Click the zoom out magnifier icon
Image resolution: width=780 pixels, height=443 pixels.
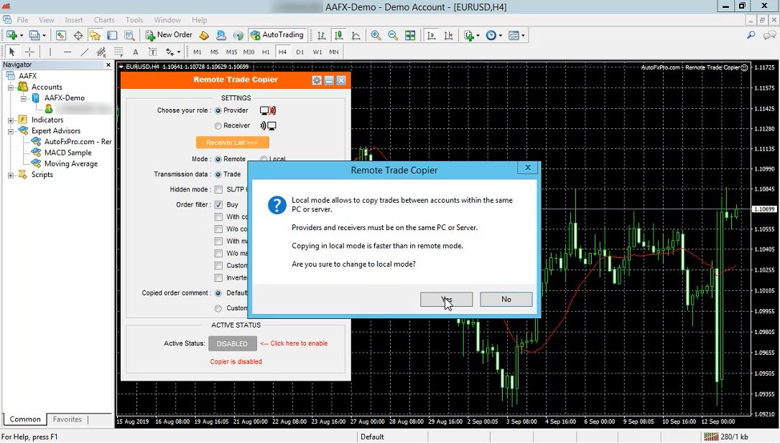click(393, 35)
